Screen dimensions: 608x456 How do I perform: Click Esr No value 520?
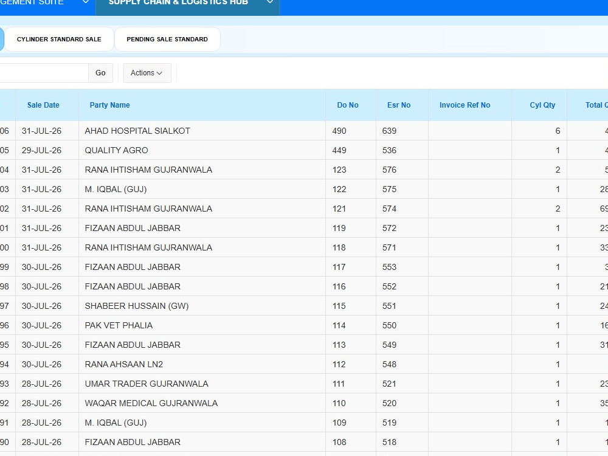pos(389,403)
